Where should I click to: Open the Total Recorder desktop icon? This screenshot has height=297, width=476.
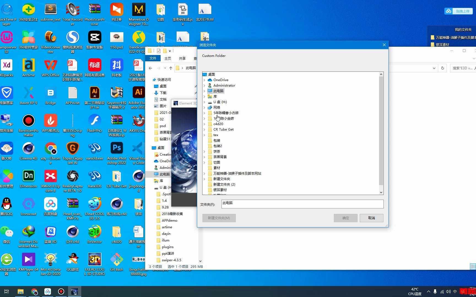tap(72, 14)
